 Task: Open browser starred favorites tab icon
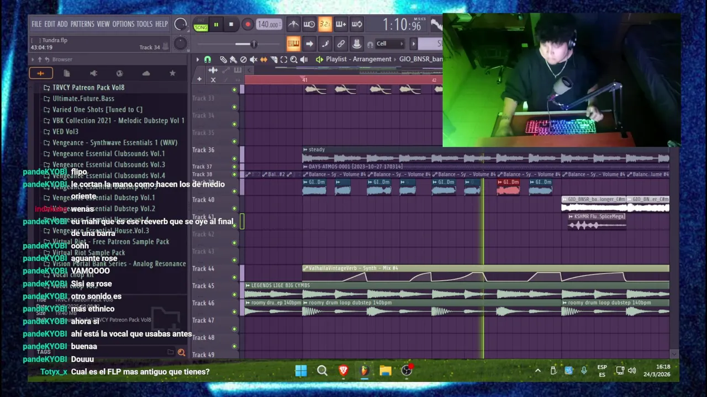[172, 73]
